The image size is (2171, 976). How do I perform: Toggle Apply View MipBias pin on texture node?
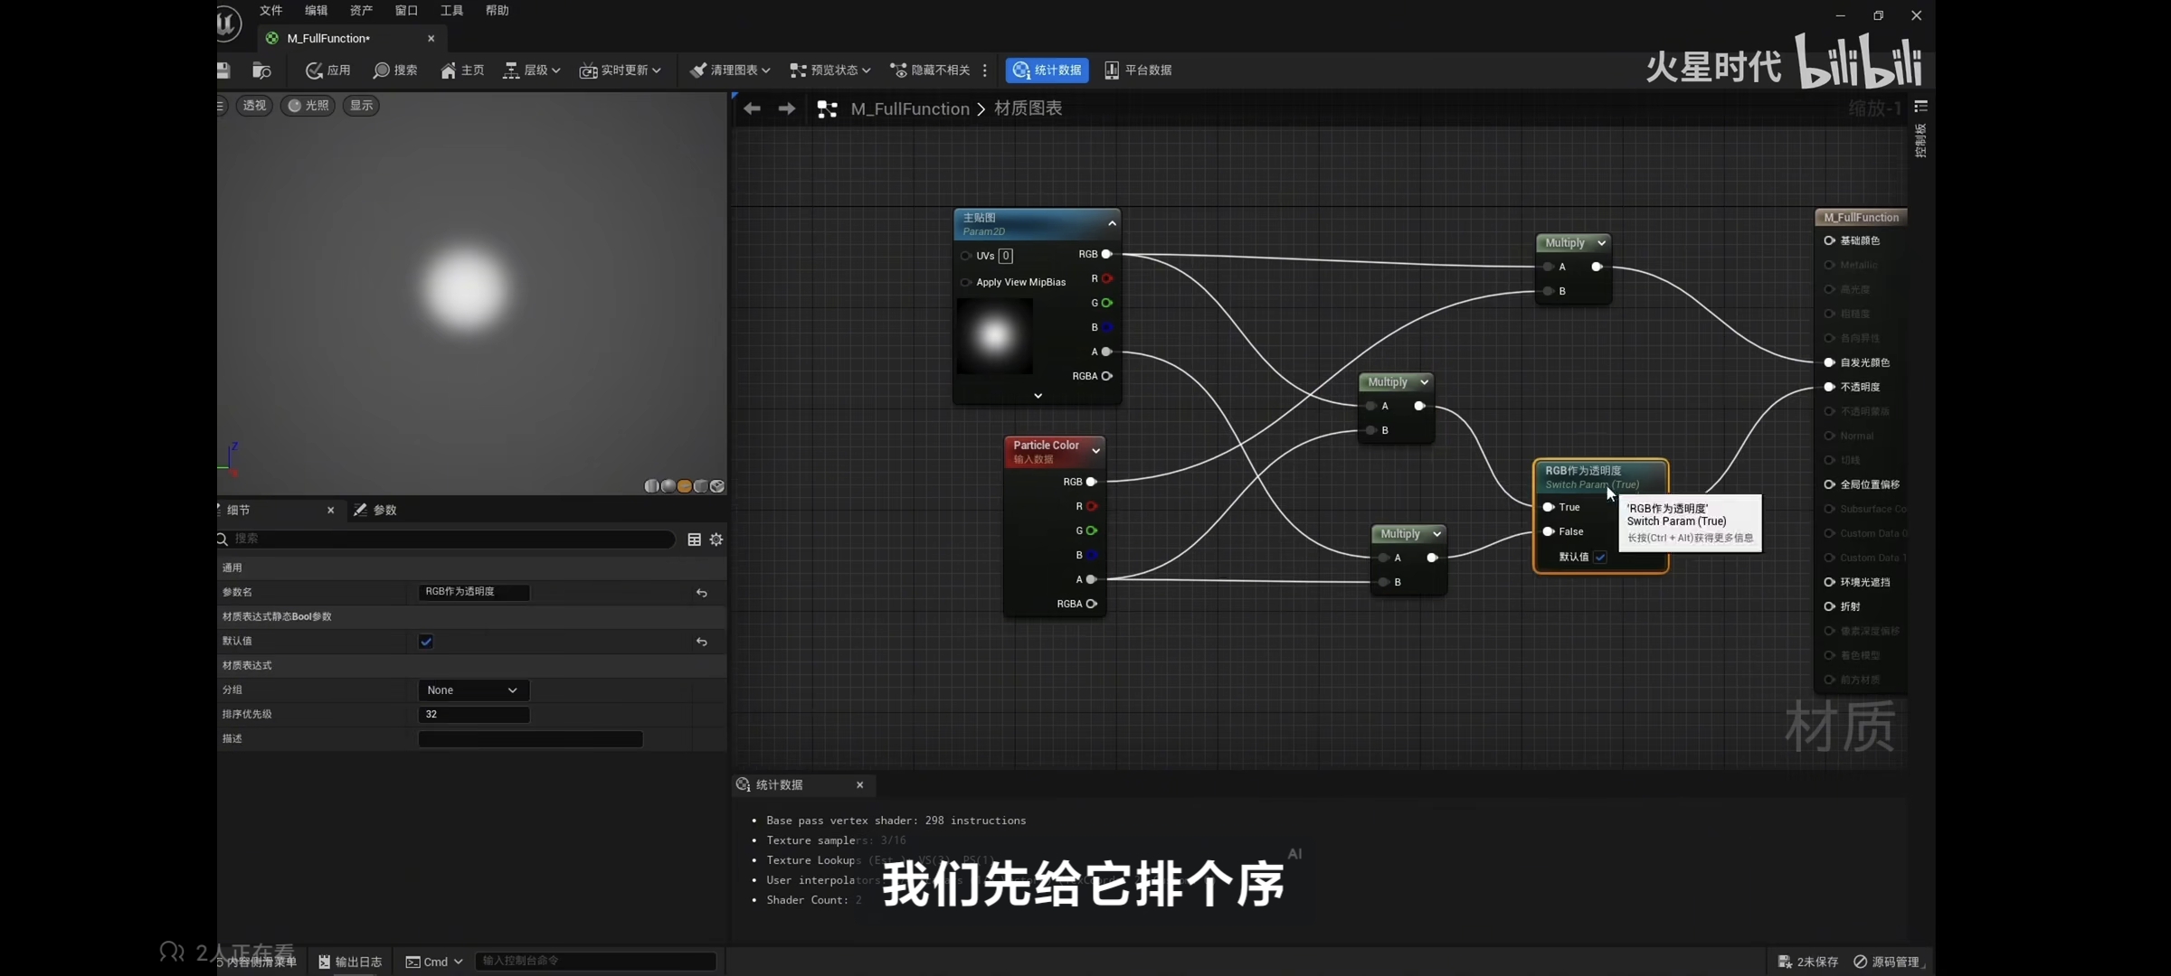[x=966, y=282]
